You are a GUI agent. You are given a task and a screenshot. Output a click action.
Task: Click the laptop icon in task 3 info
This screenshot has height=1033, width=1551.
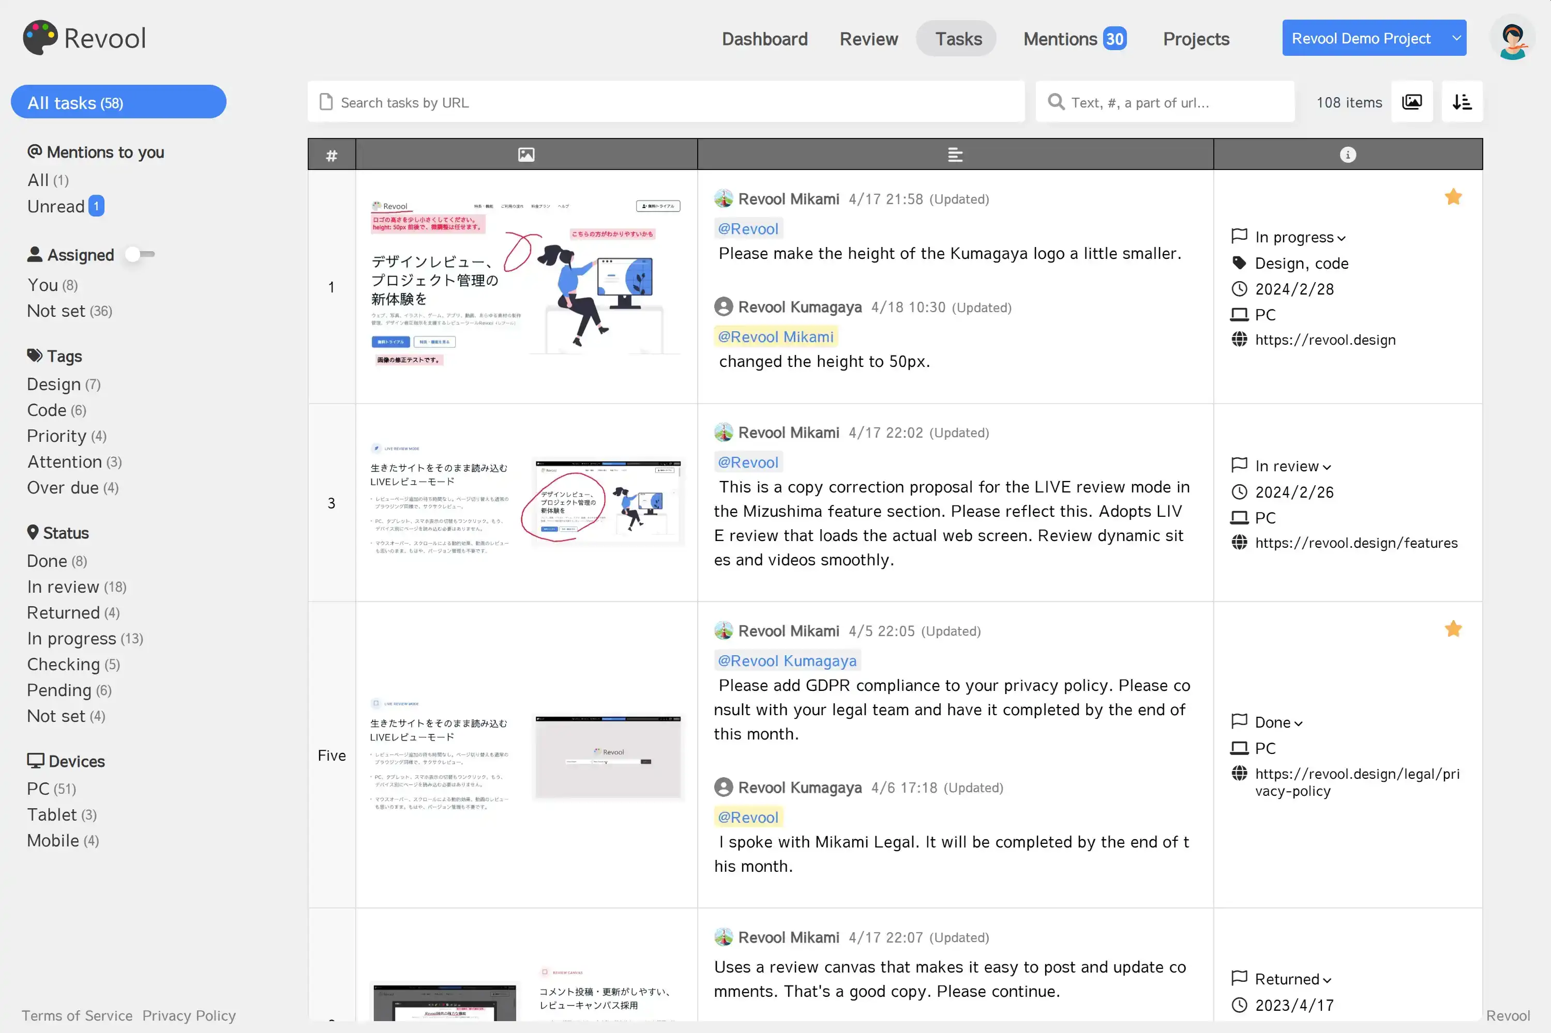click(x=1239, y=518)
